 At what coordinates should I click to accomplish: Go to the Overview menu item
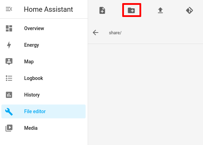tap(43, 28)
